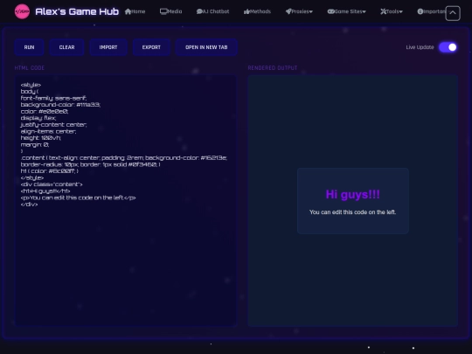Screen dimensions: 472x354
Task: Click the Alex's Game Hub title
Action: [x=77, y=11]
